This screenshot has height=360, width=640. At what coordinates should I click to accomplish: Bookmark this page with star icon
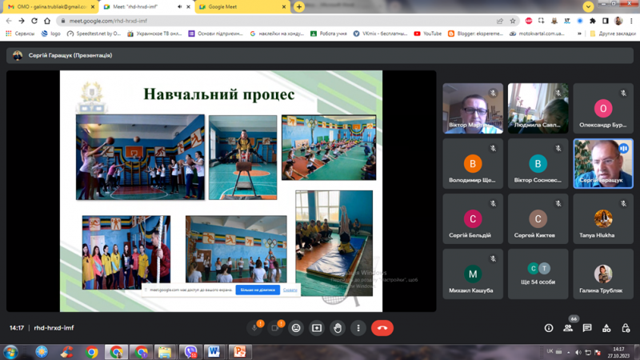pos(513,21)
